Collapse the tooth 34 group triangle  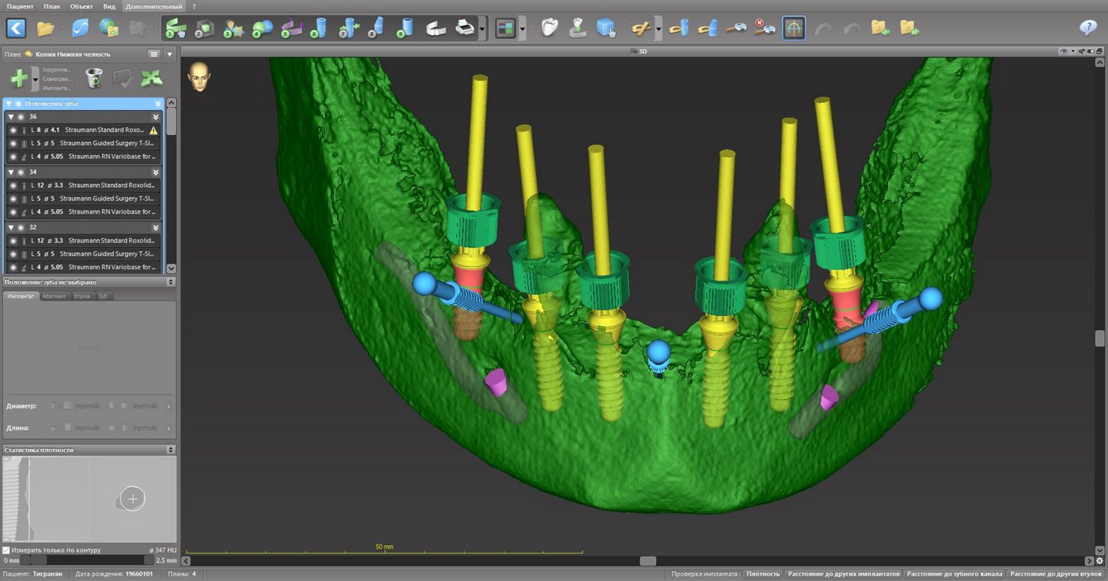click(11, 172)
